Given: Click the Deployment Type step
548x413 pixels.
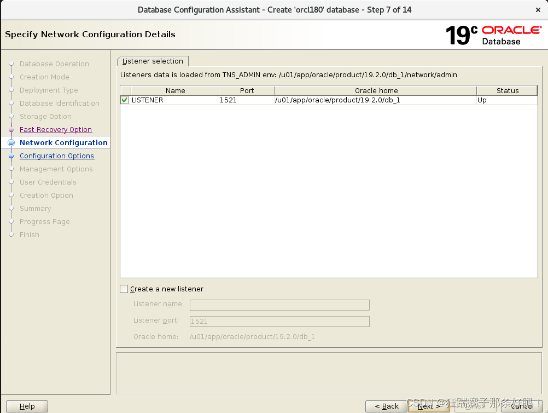Looking at the screenshot, I should [x=49, y=90].
